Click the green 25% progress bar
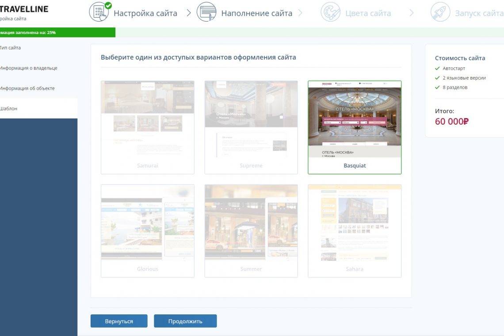This screenshot has height=336, width=504. 57,32
